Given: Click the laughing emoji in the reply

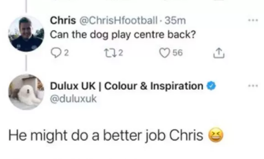Looking at the screenshot, I should tap(215, 135).
